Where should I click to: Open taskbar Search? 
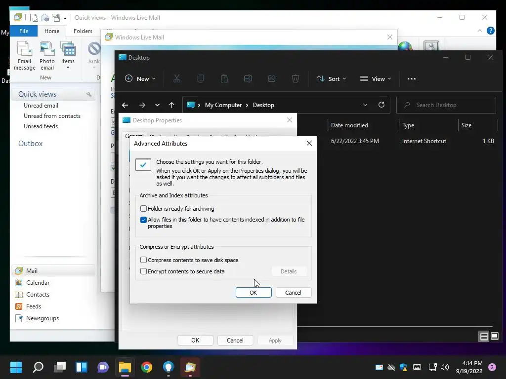coord(38,367)
